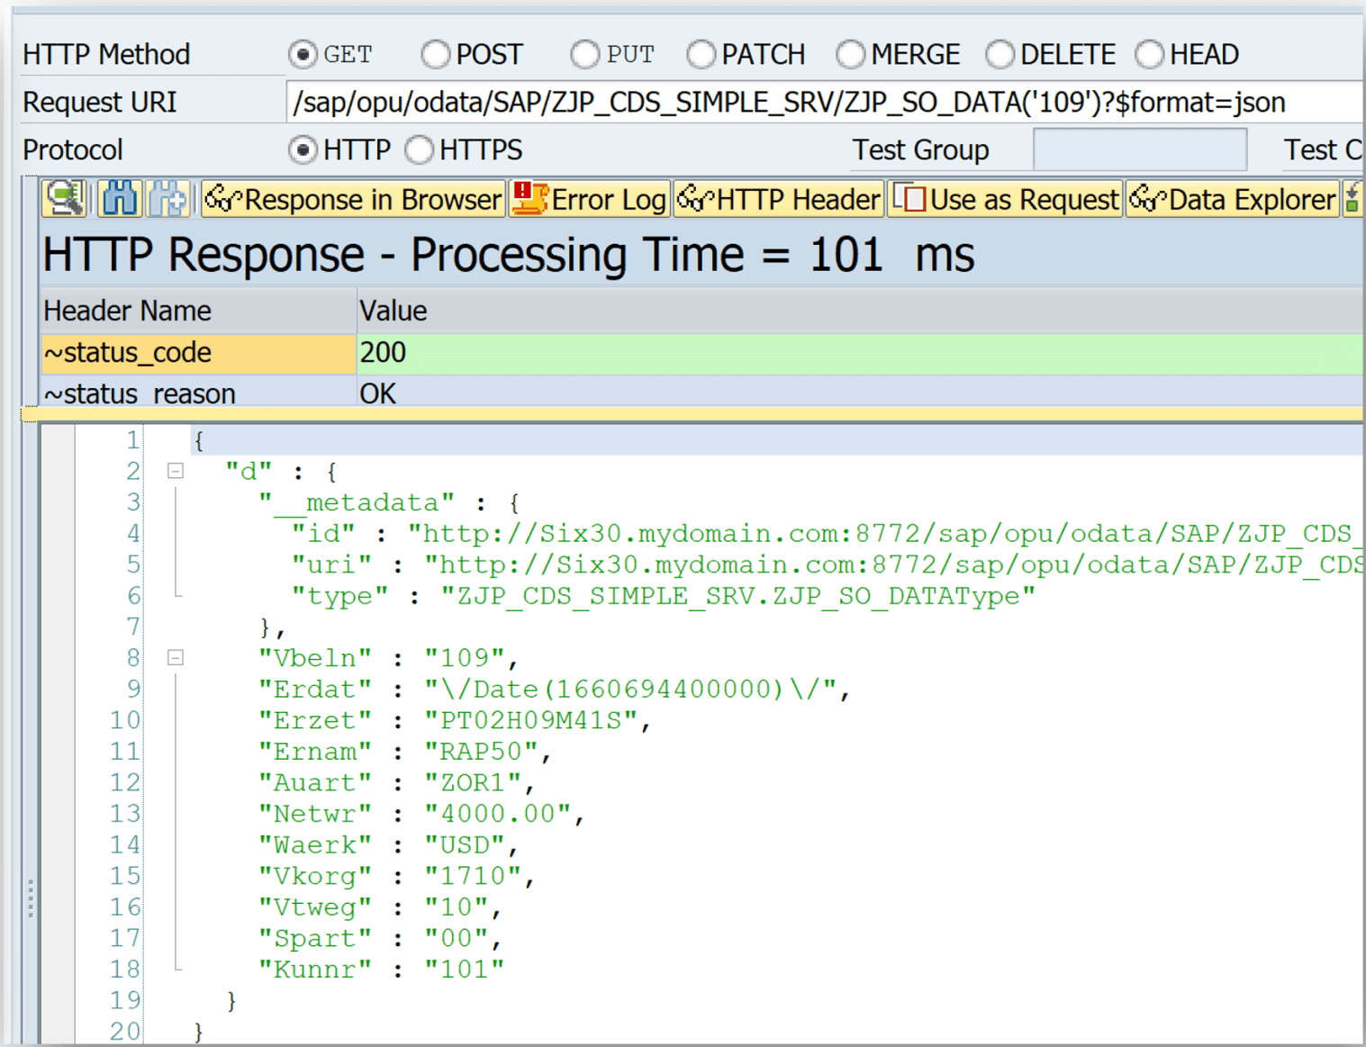The height and width of the screenshot is (1047, 1366).
Task: Click Use as Request
Action: (1005, 199)
